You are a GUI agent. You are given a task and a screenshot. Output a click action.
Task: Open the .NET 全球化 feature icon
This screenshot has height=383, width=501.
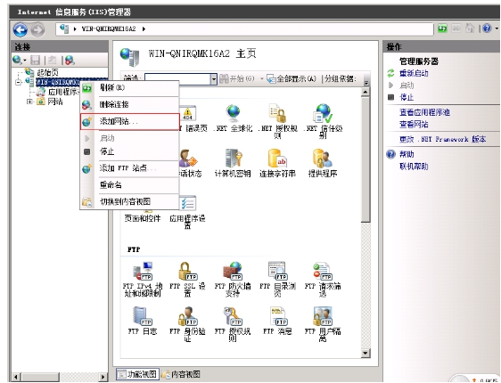[233, 118]
